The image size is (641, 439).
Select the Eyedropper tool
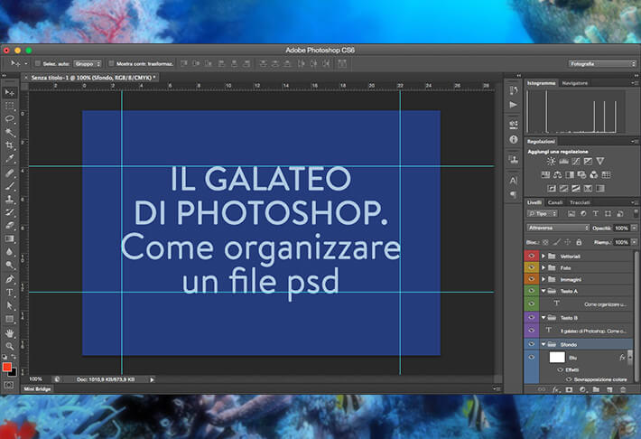tap(10, 159)
